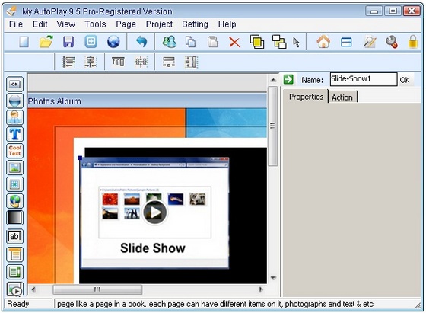The image size is (426, 313).
Task: Align objects left icon
Action: click(68, 62)
